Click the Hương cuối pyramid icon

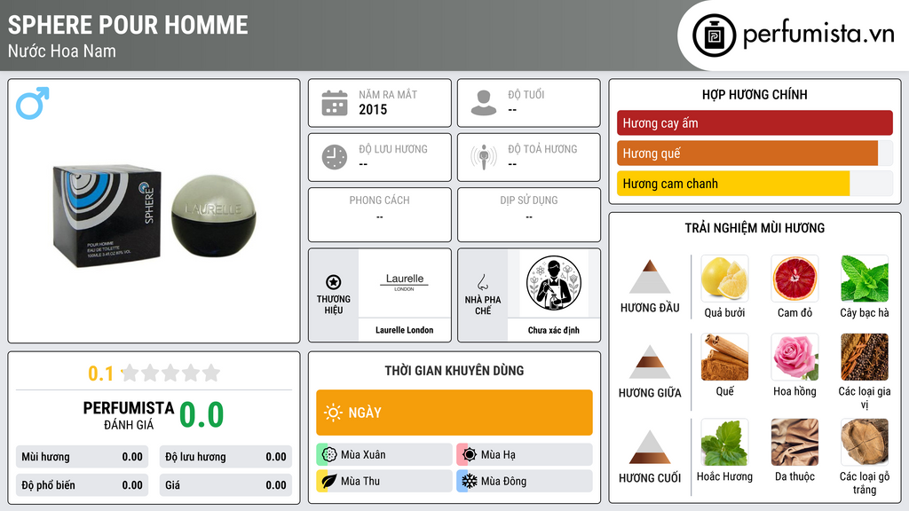650,447
